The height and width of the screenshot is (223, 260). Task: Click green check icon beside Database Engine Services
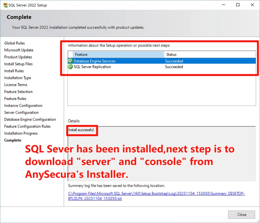(70, 61)
